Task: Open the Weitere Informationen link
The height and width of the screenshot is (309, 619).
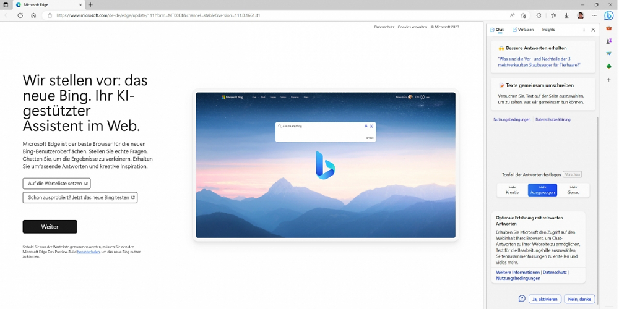Action: (x=517, y=273)
